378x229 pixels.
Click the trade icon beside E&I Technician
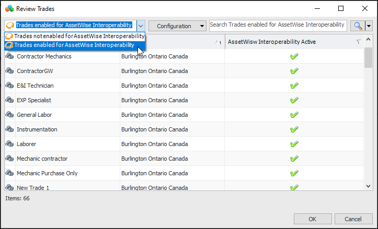[9, 86]
